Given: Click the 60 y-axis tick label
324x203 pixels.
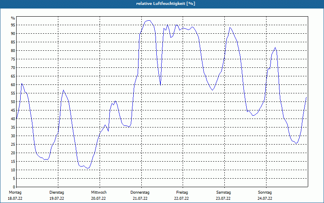Looking at the screenshot, I should pyautogui.click(x=13, y=85).
